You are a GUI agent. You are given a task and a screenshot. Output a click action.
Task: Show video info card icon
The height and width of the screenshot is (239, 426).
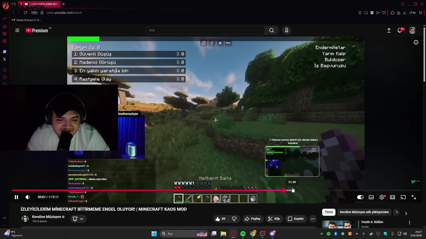pos(416,42)
